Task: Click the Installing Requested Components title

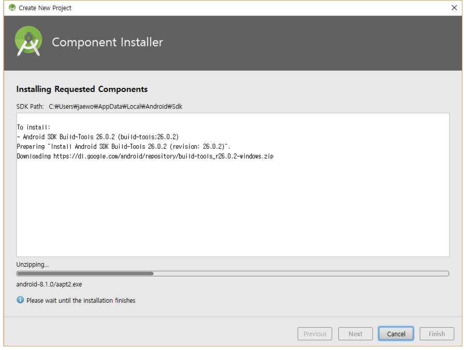Action: pyautogui.click(x=82, y=89)
